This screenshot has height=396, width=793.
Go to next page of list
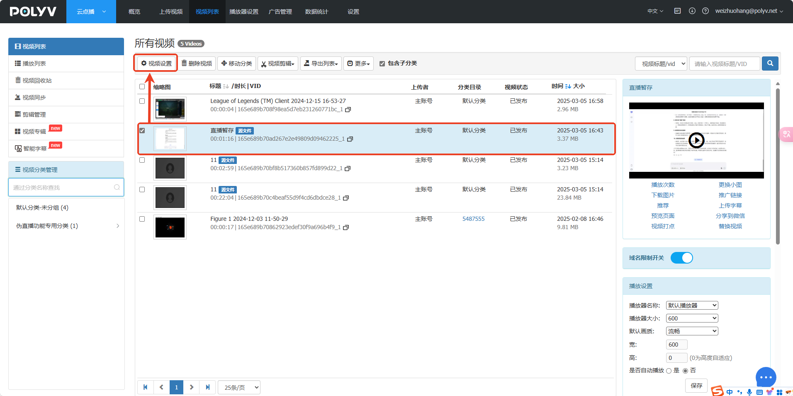point(192,387)
